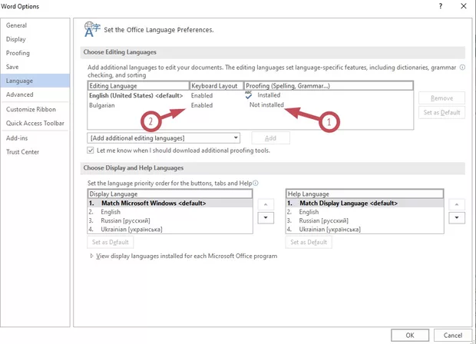Toggle 'Let me know when I should download' checkbox
Image resolution: width=476 pixels, height=344 pixels.
(91, 150)
